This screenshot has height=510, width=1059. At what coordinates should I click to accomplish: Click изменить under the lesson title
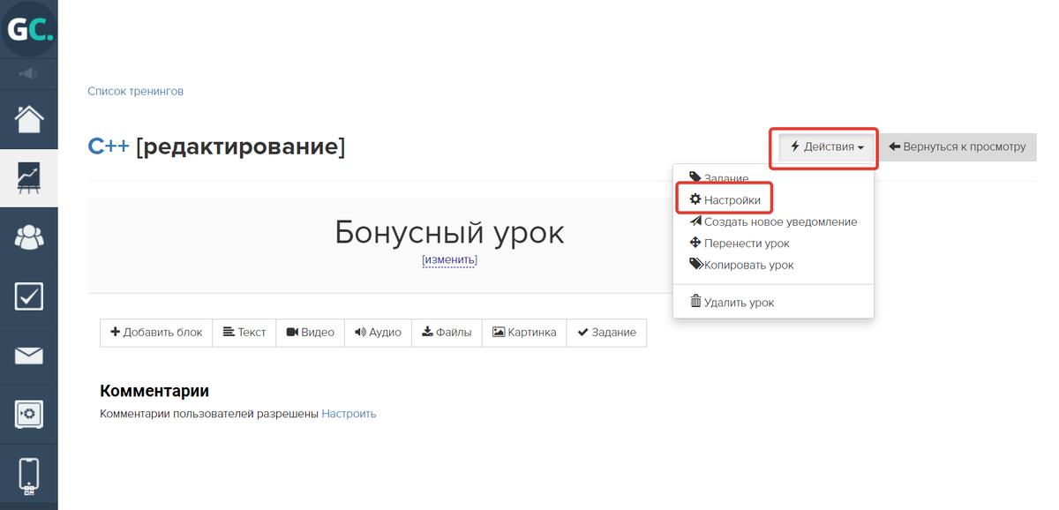click(449, 259)
